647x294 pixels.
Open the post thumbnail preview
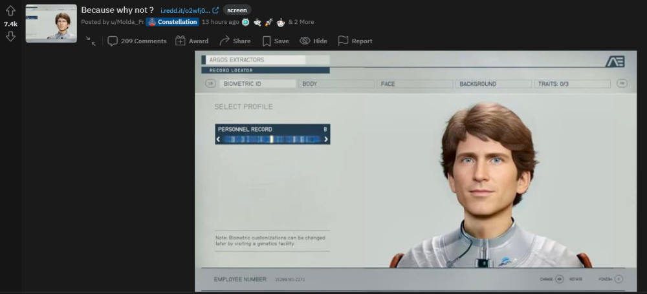click(x=51, y=23)
